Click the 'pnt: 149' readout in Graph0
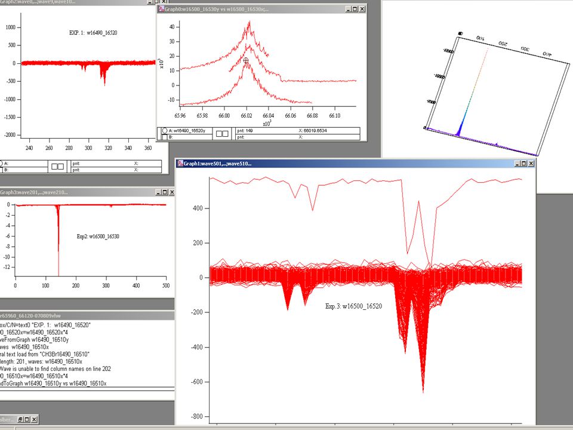Screen dimensions: 573x430 (245, 131)
